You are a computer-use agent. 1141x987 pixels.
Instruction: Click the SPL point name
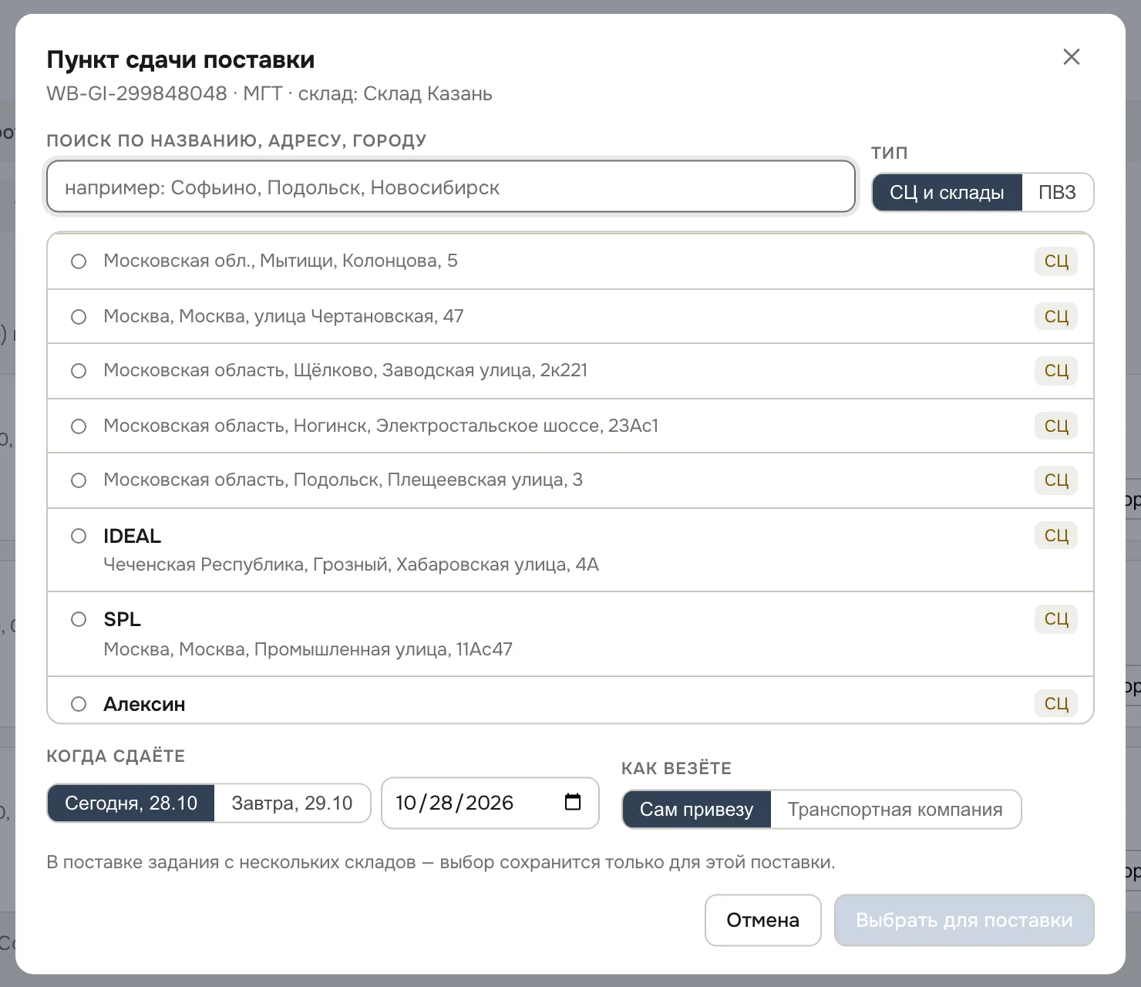pyautogui.click(x=122, y=619)
